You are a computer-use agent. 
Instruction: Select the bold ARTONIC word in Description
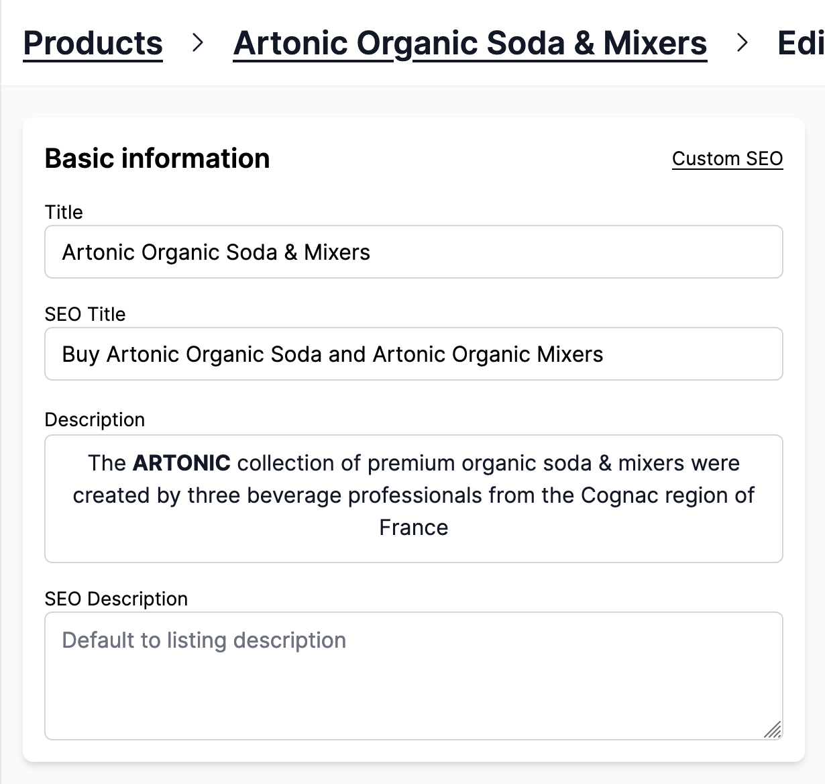click(181, 463)
